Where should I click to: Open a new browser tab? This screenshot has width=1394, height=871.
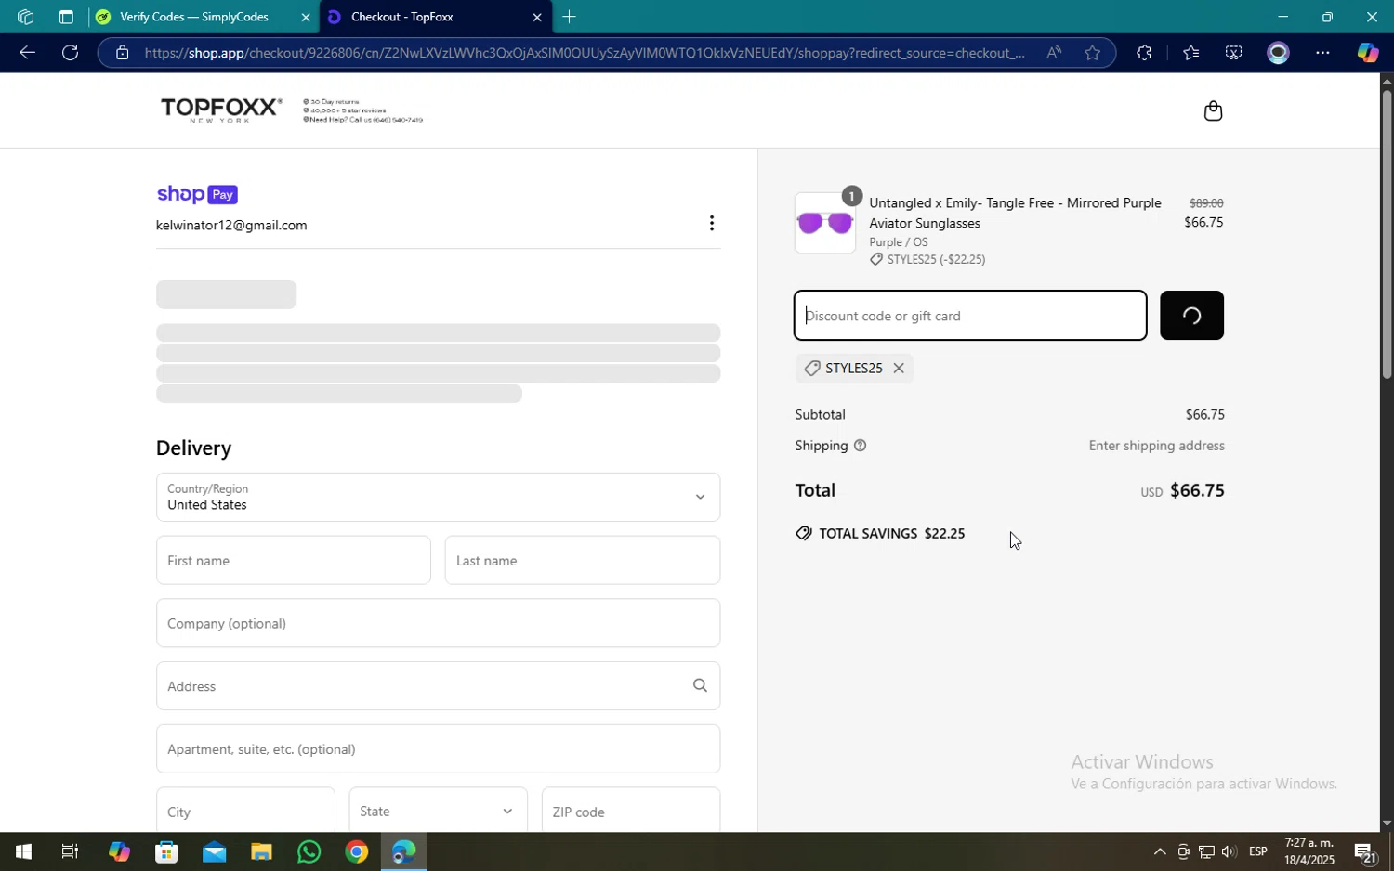[570, 17]
